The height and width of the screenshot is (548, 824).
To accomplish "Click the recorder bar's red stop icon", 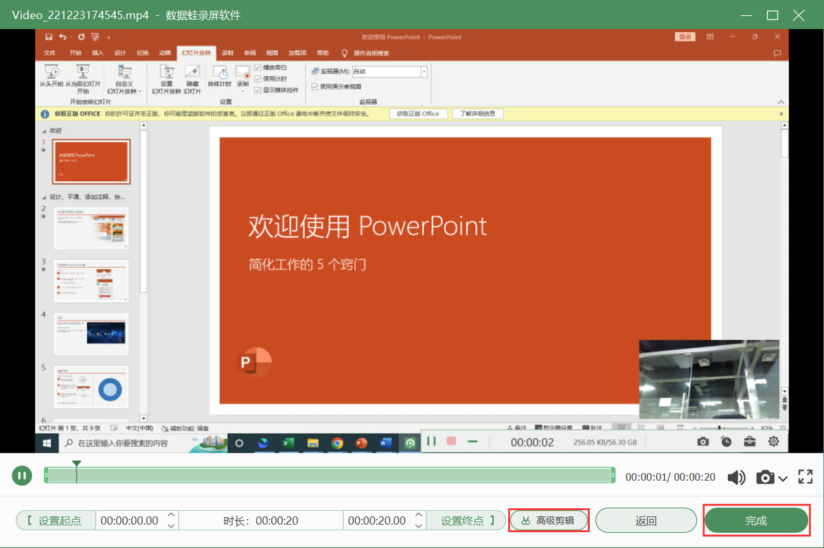I will pyautogui.click(x=451, y=441).
